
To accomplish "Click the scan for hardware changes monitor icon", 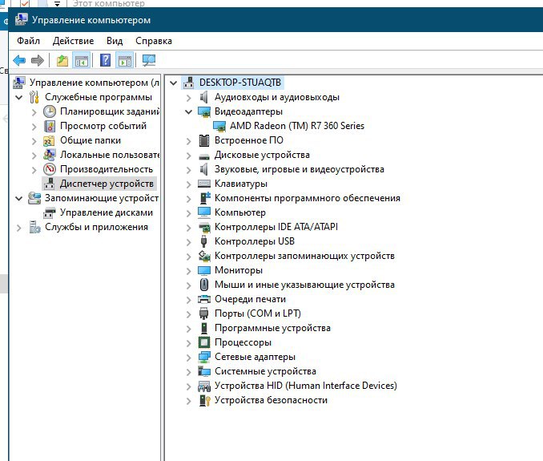I will [x=149, y=61].
